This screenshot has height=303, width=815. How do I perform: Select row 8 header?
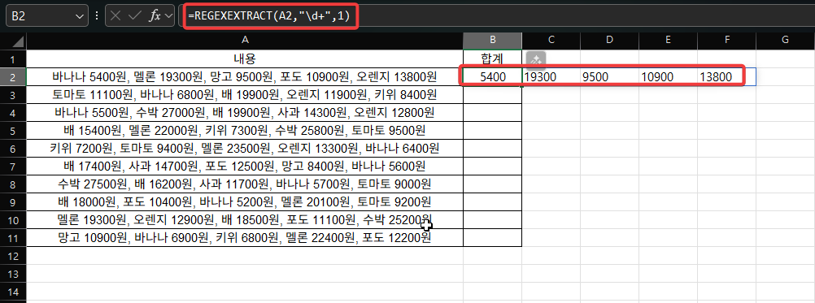tap(13, 184)
